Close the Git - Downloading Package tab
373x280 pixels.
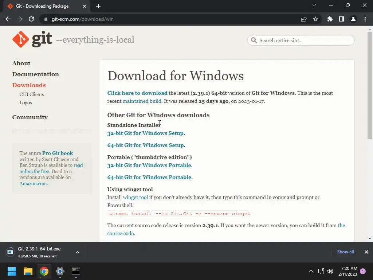(x=85, y=6)
